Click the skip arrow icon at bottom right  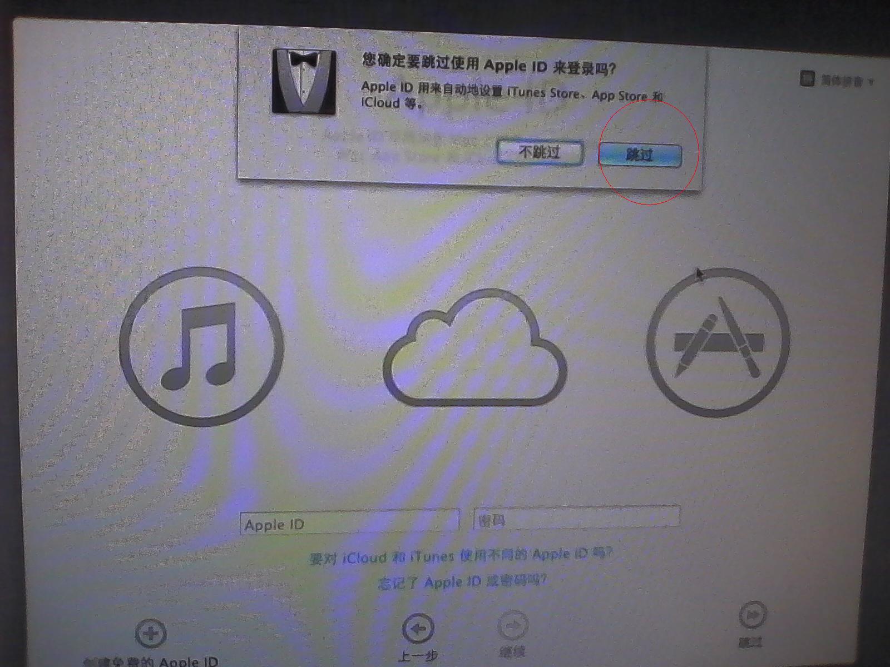coord(753,615)
